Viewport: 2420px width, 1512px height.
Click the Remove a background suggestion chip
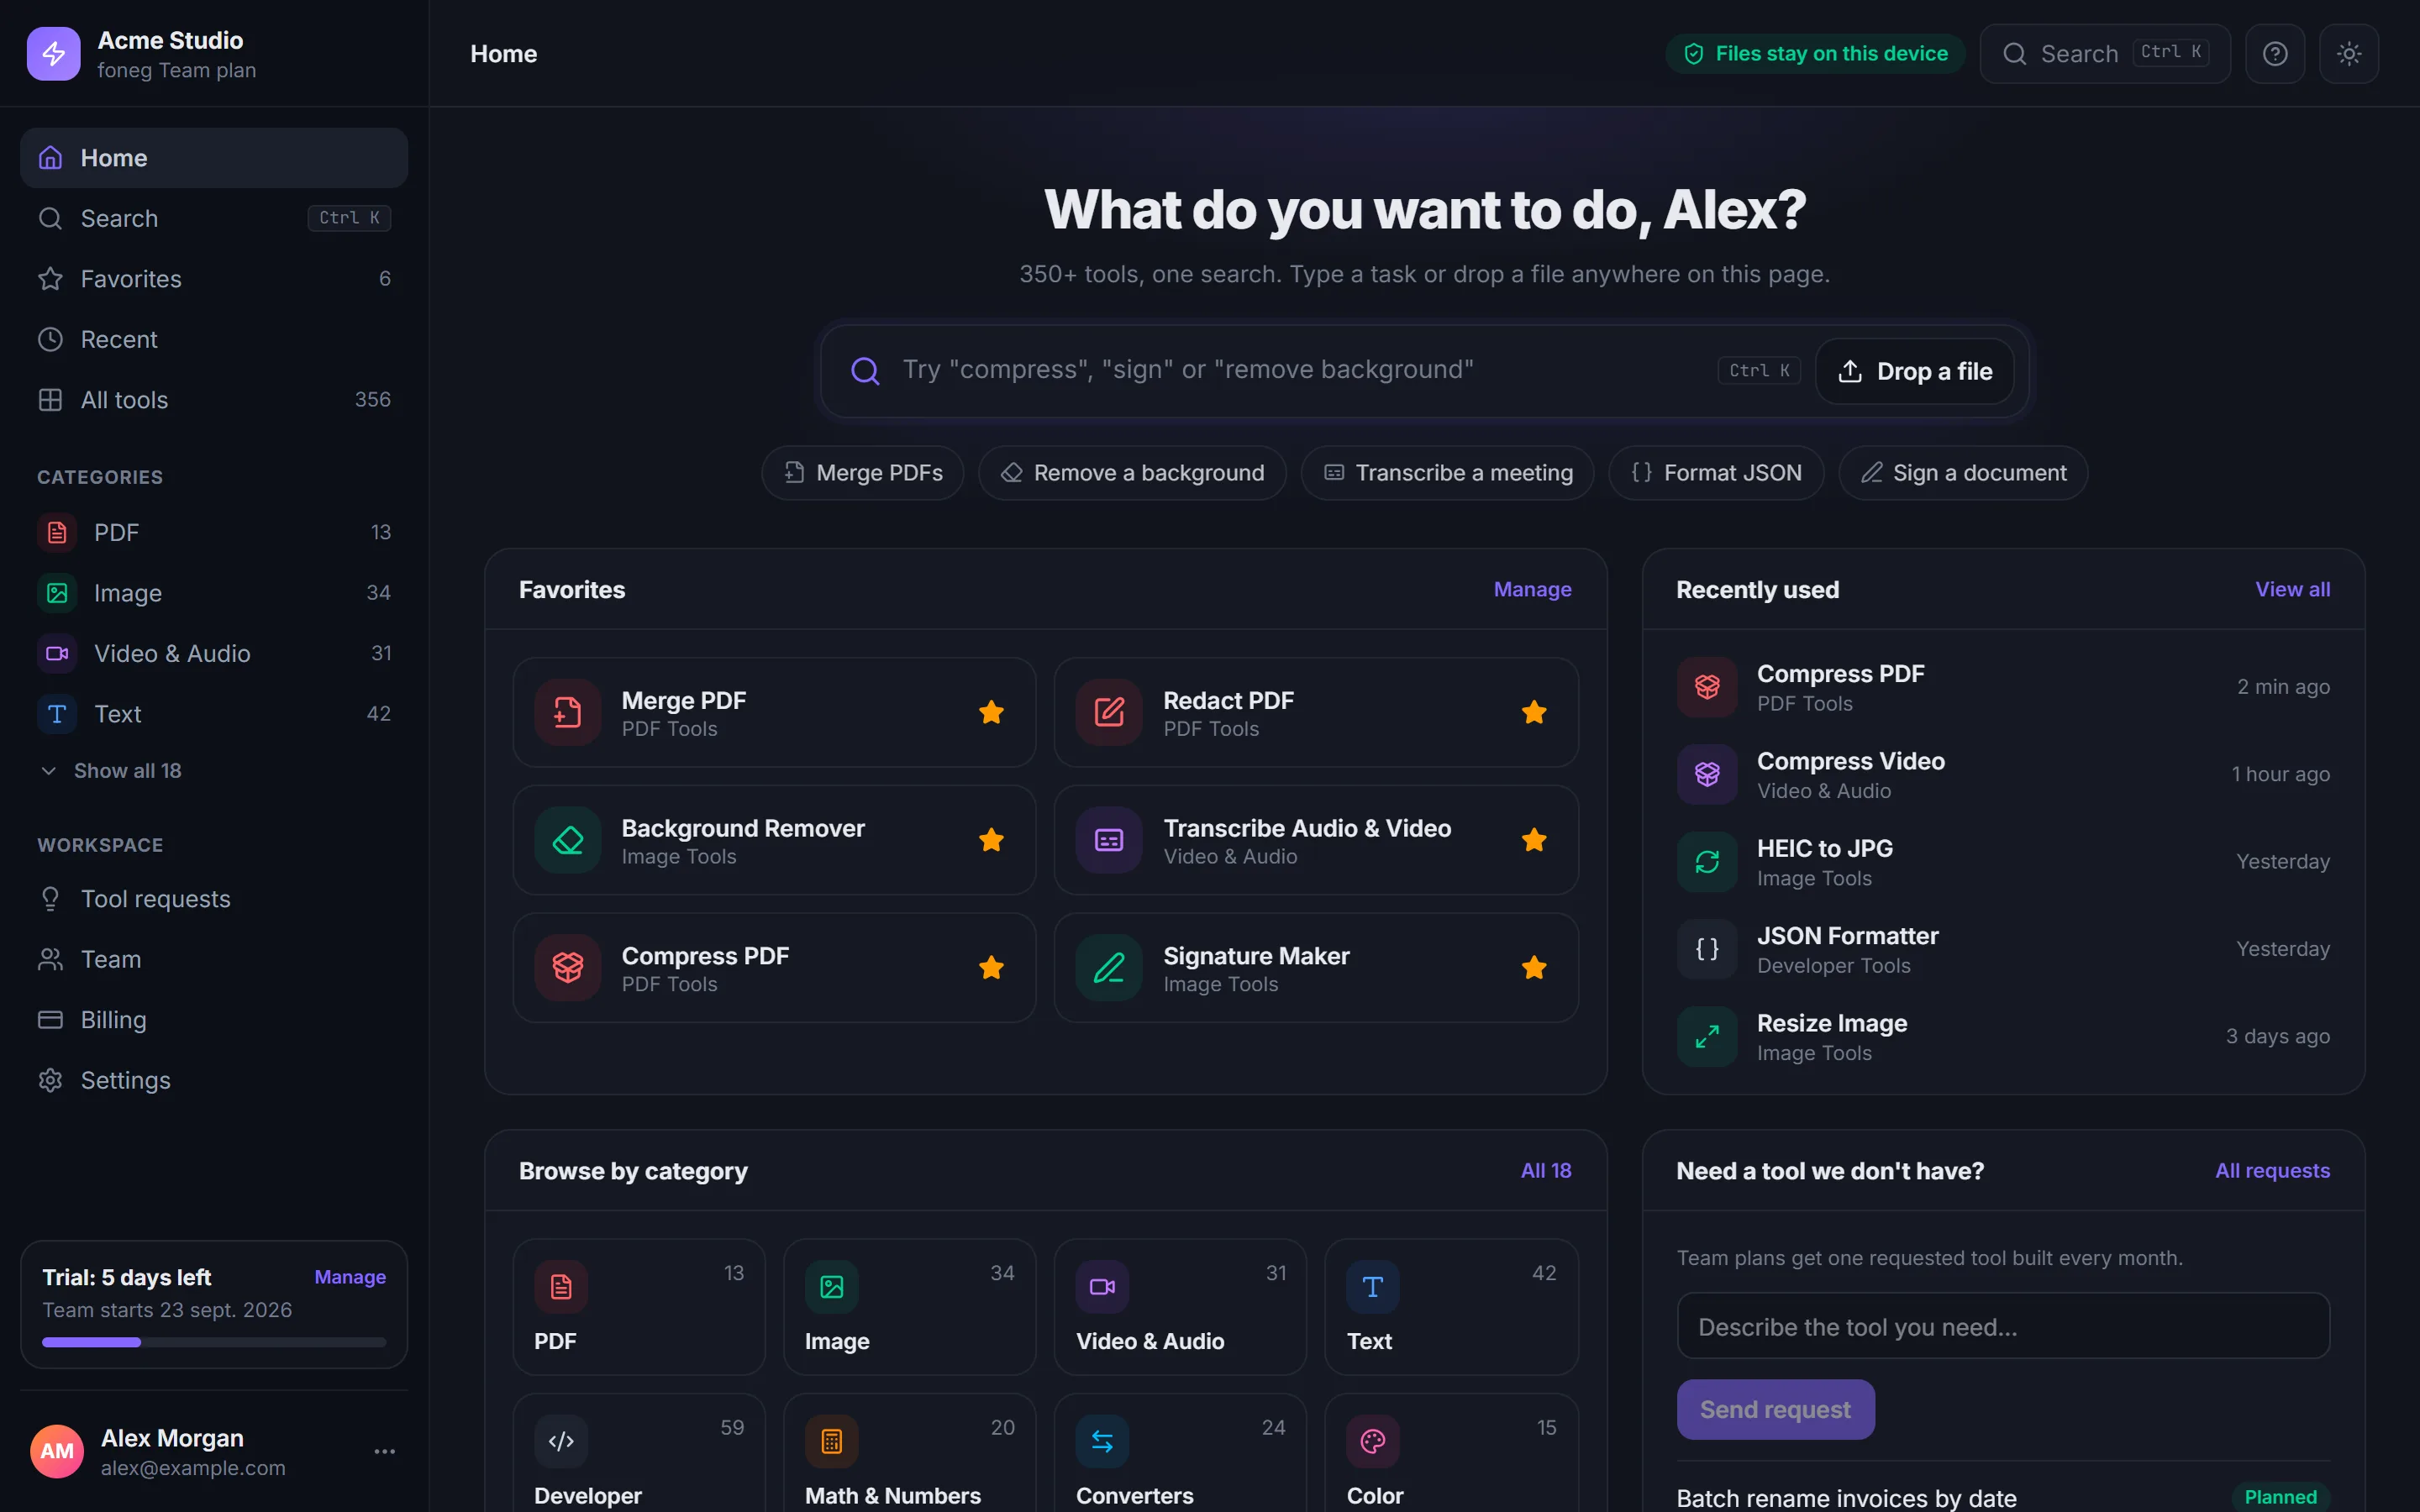[1132, 473]
